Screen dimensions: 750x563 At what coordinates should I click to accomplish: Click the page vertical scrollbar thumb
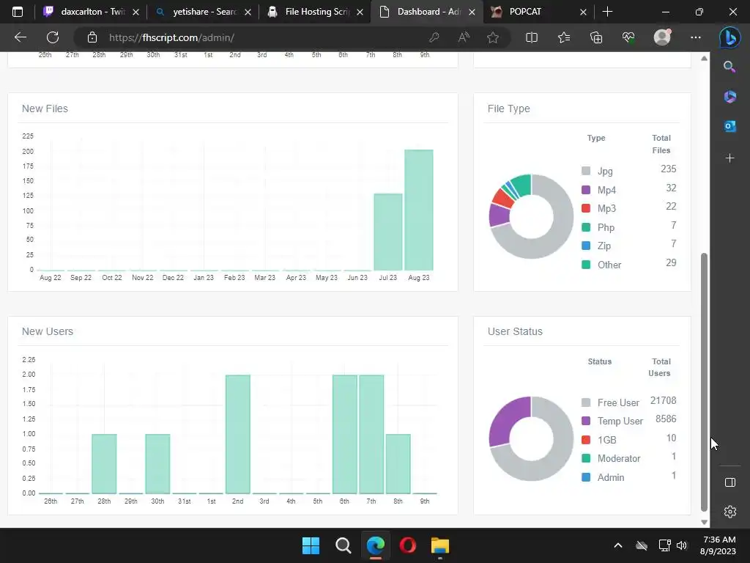704,382
